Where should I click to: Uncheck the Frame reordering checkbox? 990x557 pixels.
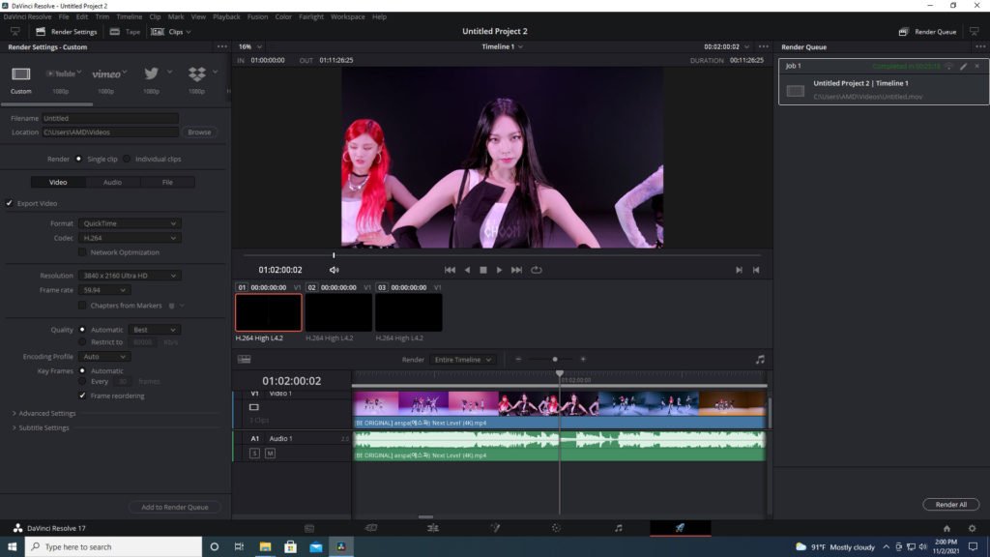[82, 396]
